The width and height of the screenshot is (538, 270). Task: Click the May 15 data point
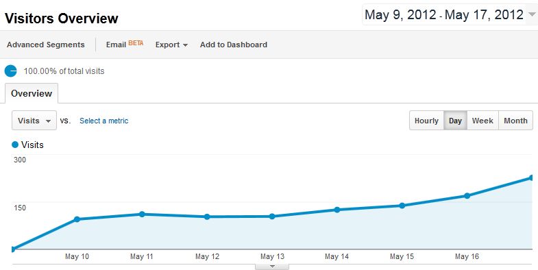pos(402,206)
